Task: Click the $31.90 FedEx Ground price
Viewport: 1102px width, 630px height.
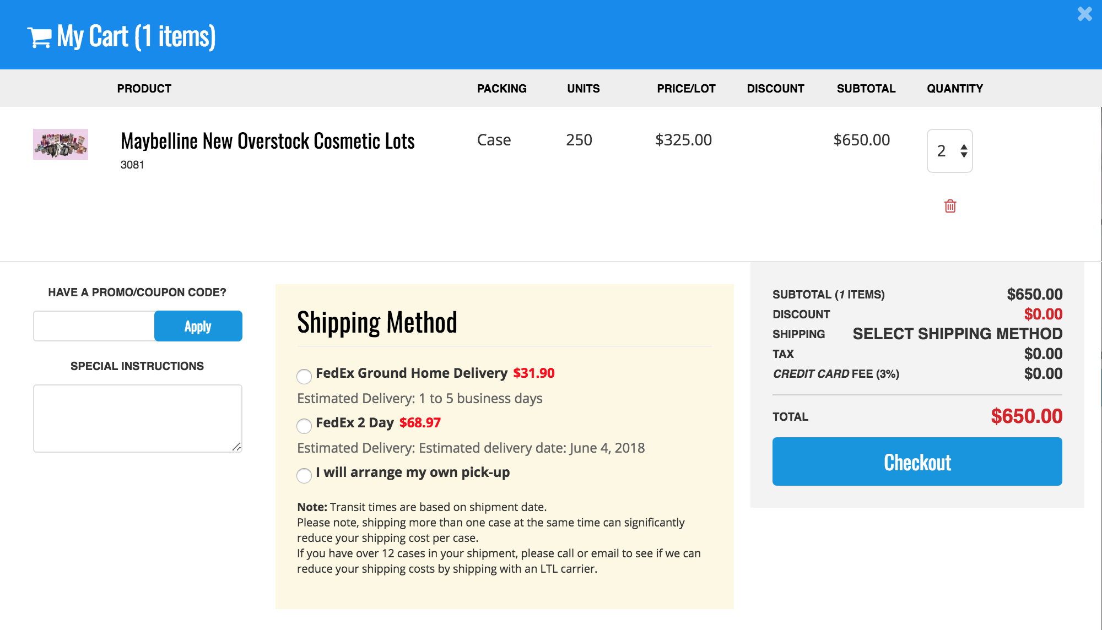Action: click(x=534, y=373)
